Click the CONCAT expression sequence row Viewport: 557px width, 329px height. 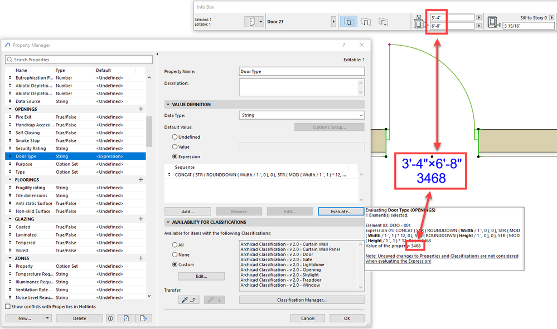click(x=261, y=175)
